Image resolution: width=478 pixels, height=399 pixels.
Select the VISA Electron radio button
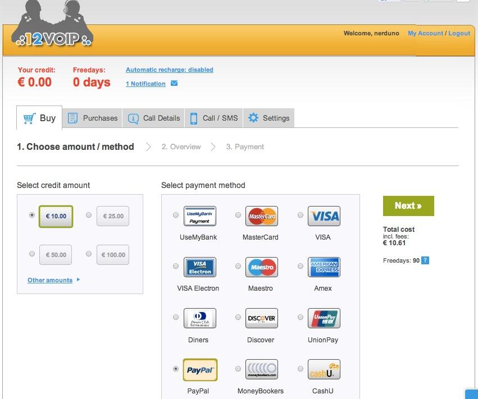pos(176,266)
